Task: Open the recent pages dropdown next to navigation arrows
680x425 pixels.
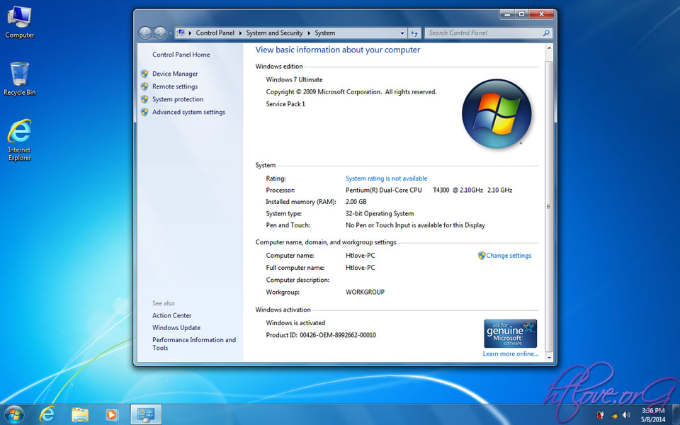Action: coord(170,33)
